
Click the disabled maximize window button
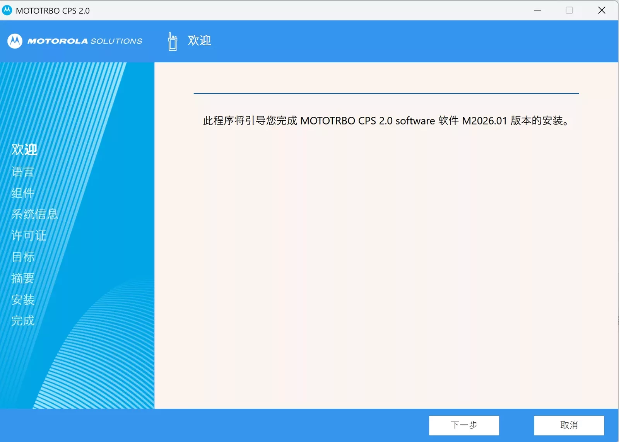click(569, 10)
